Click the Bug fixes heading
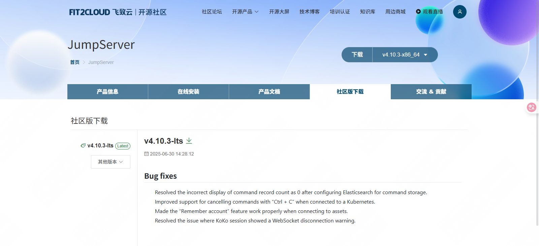The height and width of the screenshot is (246, 539). point(160,176)
